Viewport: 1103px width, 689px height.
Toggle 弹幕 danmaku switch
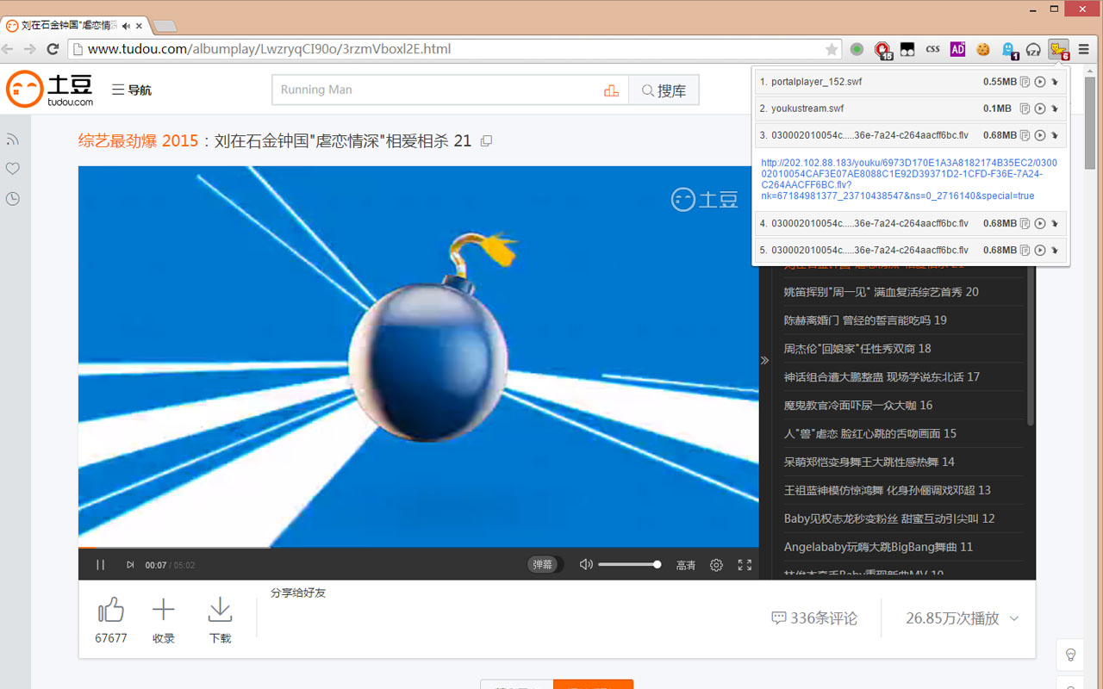pyautogui.click(x=544, y=565)
